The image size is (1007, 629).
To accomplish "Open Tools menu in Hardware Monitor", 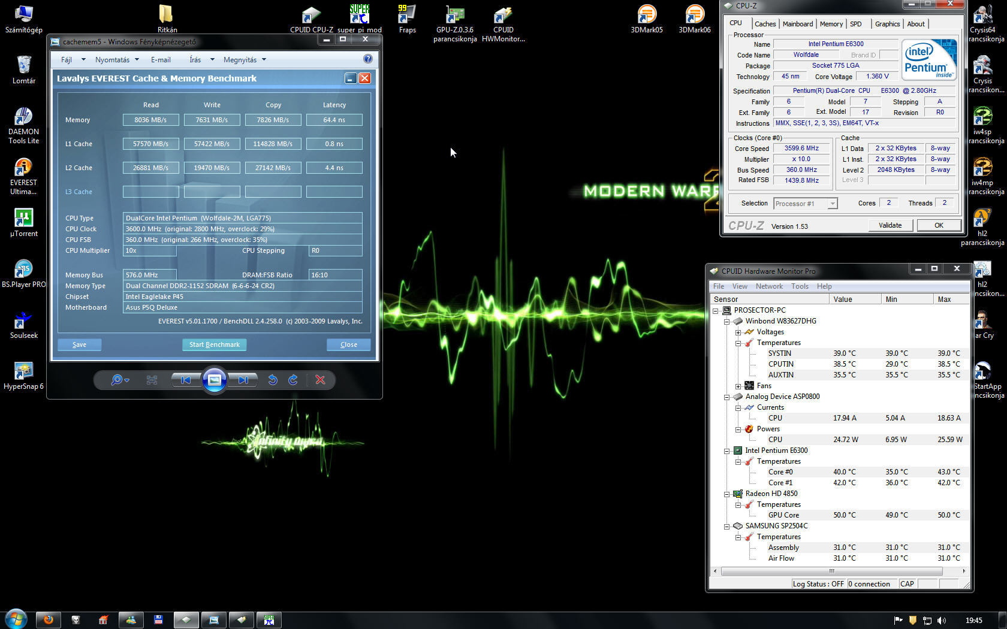I will coord(800,286).
